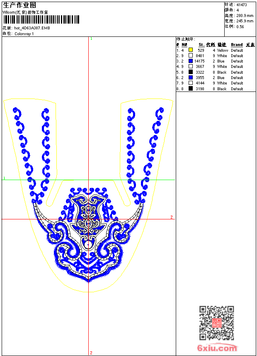
Task: Click the green '1' marker on the horizontal guide
Action: pyautogui.click(x=4, y=178)
